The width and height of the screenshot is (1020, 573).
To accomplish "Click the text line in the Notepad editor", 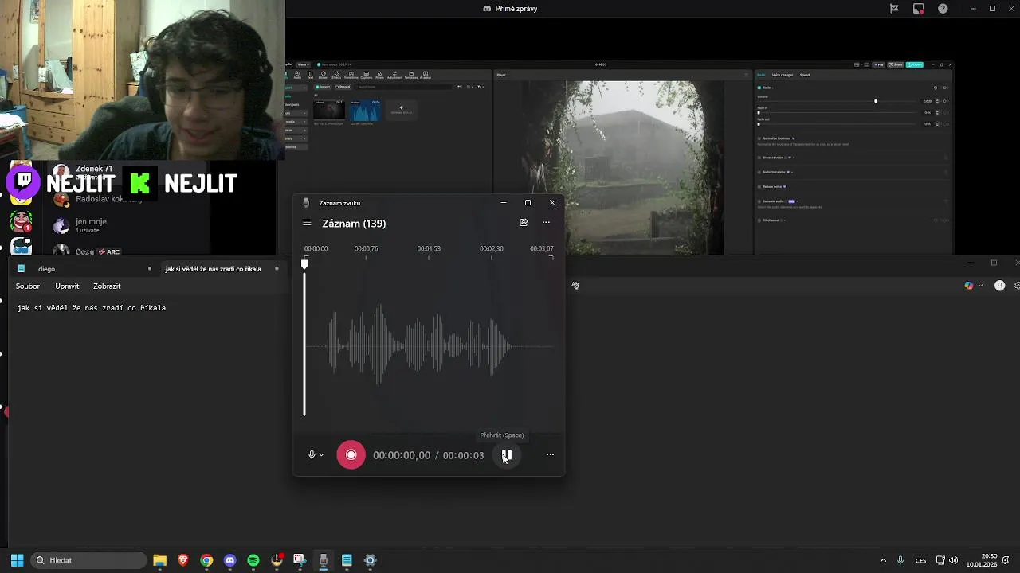I will click(91, 307).
